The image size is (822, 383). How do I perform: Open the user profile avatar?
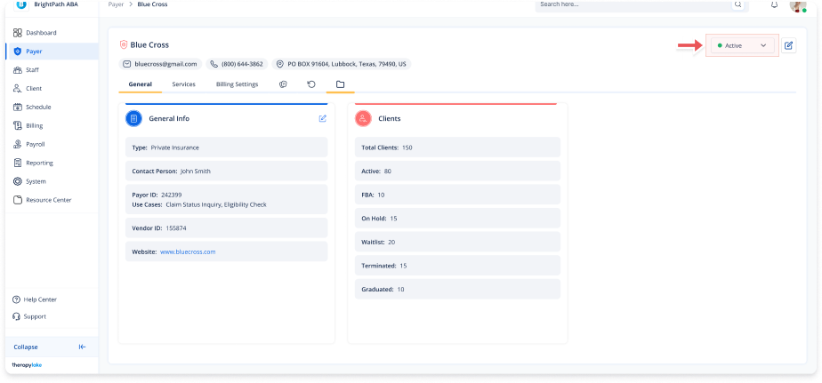[x=798, y=4]
